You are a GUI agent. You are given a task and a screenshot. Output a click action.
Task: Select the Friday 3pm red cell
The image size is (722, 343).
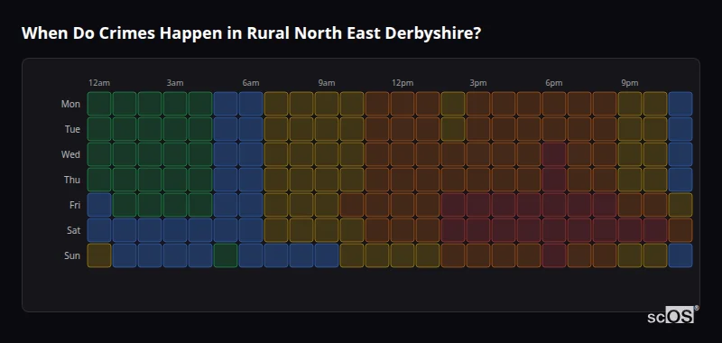(478, 205)
